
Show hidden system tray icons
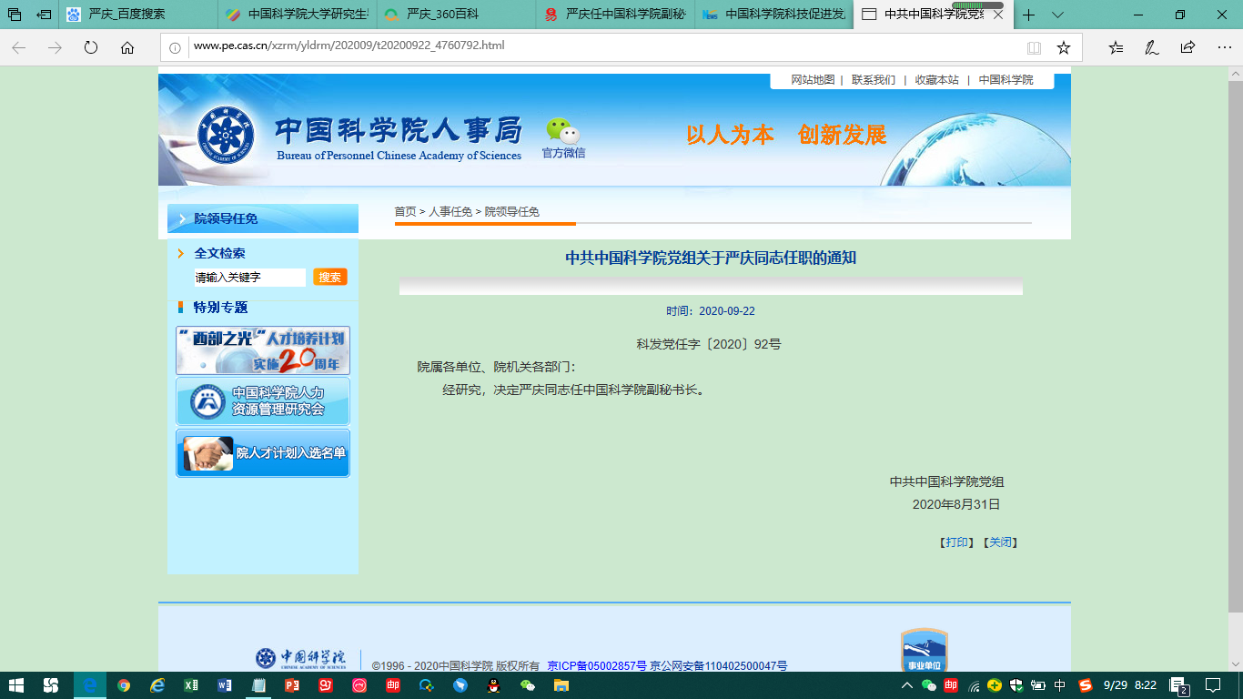[x=907, y=685]
